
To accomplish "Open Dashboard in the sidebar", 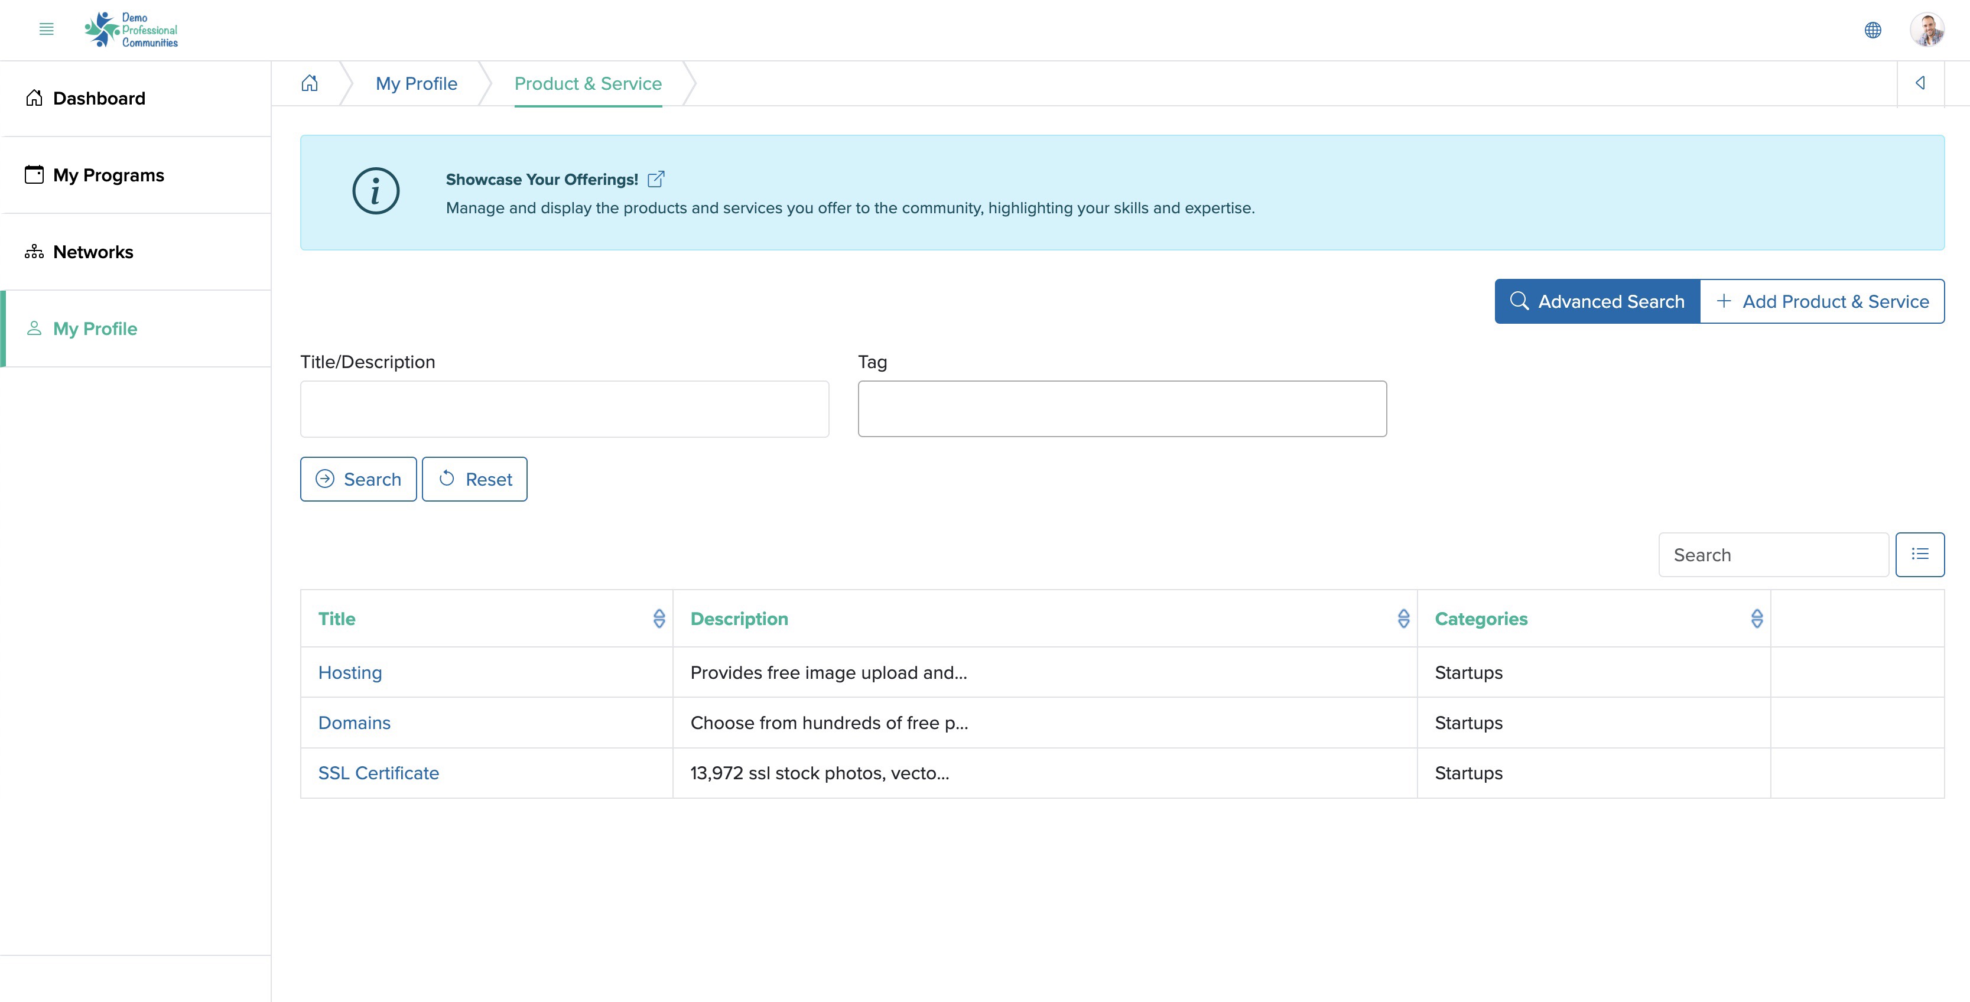I will 136,98.
